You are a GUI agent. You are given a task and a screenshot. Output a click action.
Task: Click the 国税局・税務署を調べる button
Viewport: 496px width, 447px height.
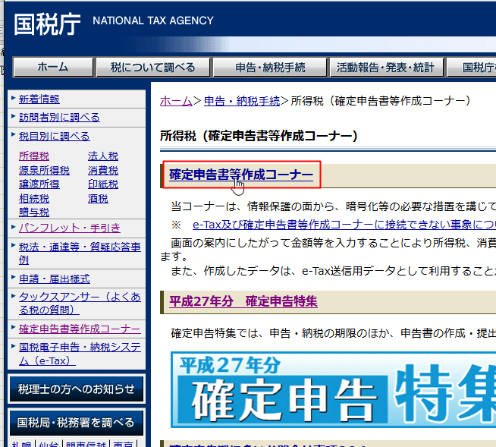(x=77, y=423)
